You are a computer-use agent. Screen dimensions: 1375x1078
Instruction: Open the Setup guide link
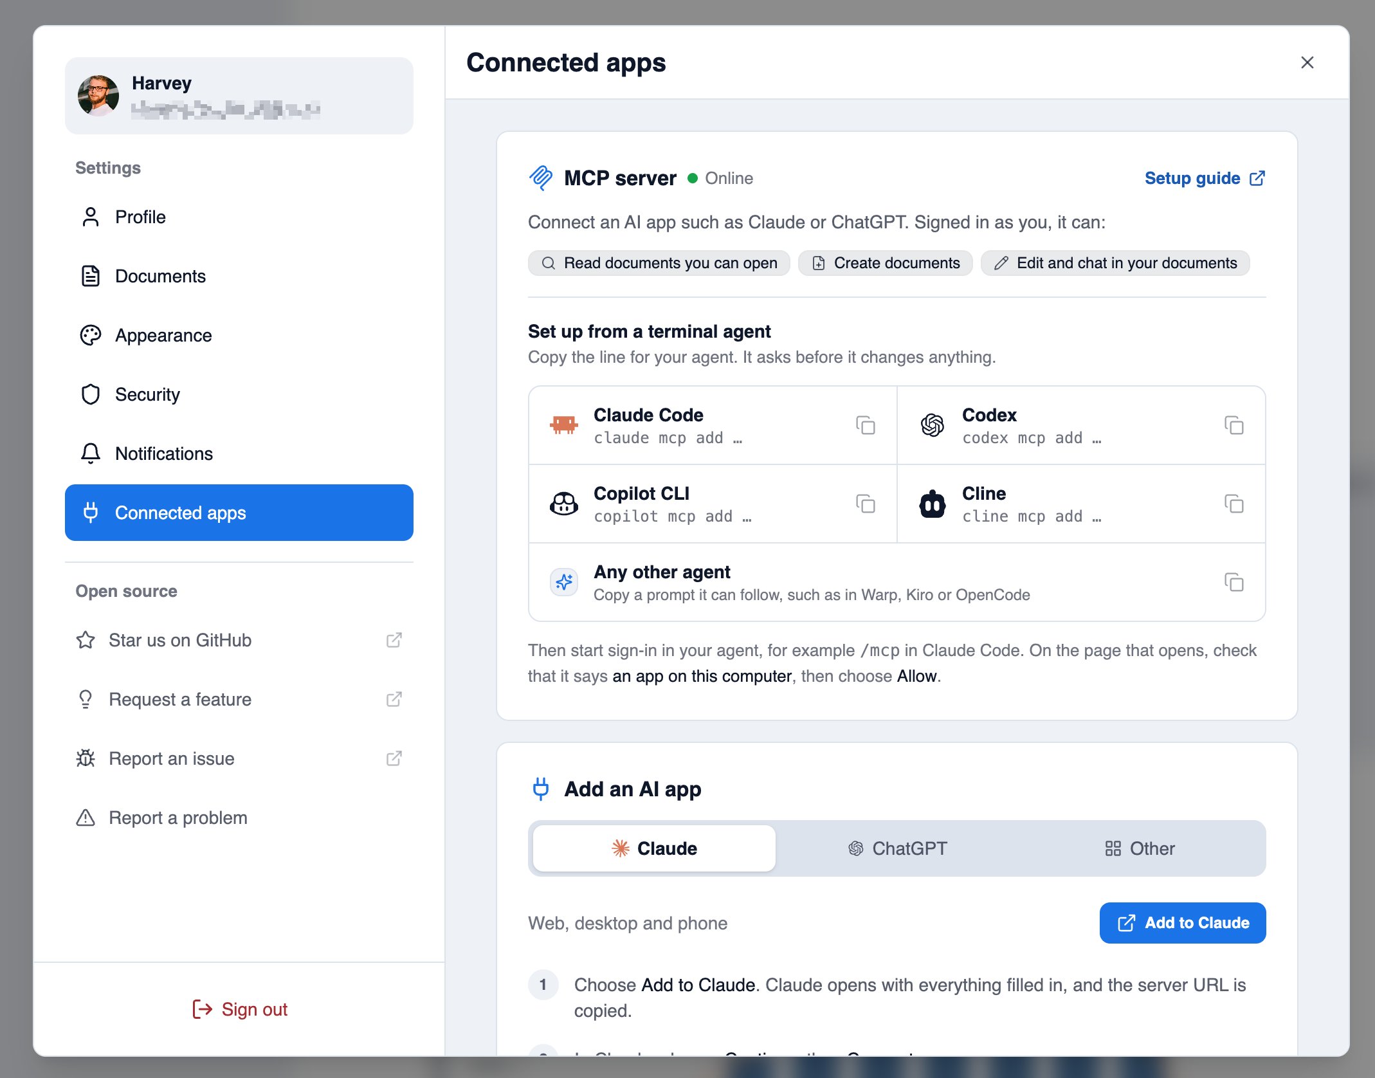[x=1205, y=178]
